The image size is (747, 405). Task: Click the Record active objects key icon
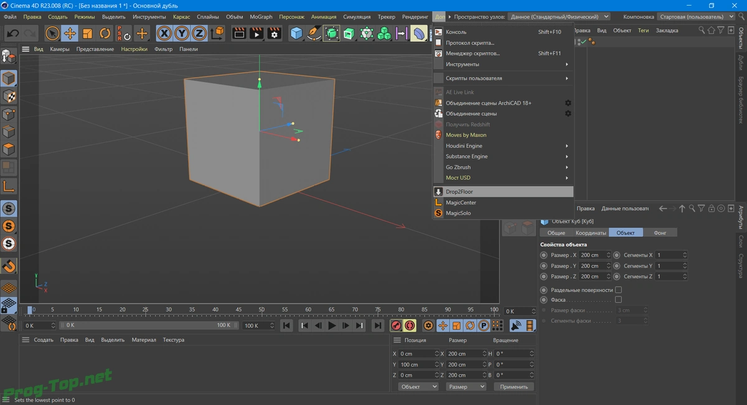[395, 325]
